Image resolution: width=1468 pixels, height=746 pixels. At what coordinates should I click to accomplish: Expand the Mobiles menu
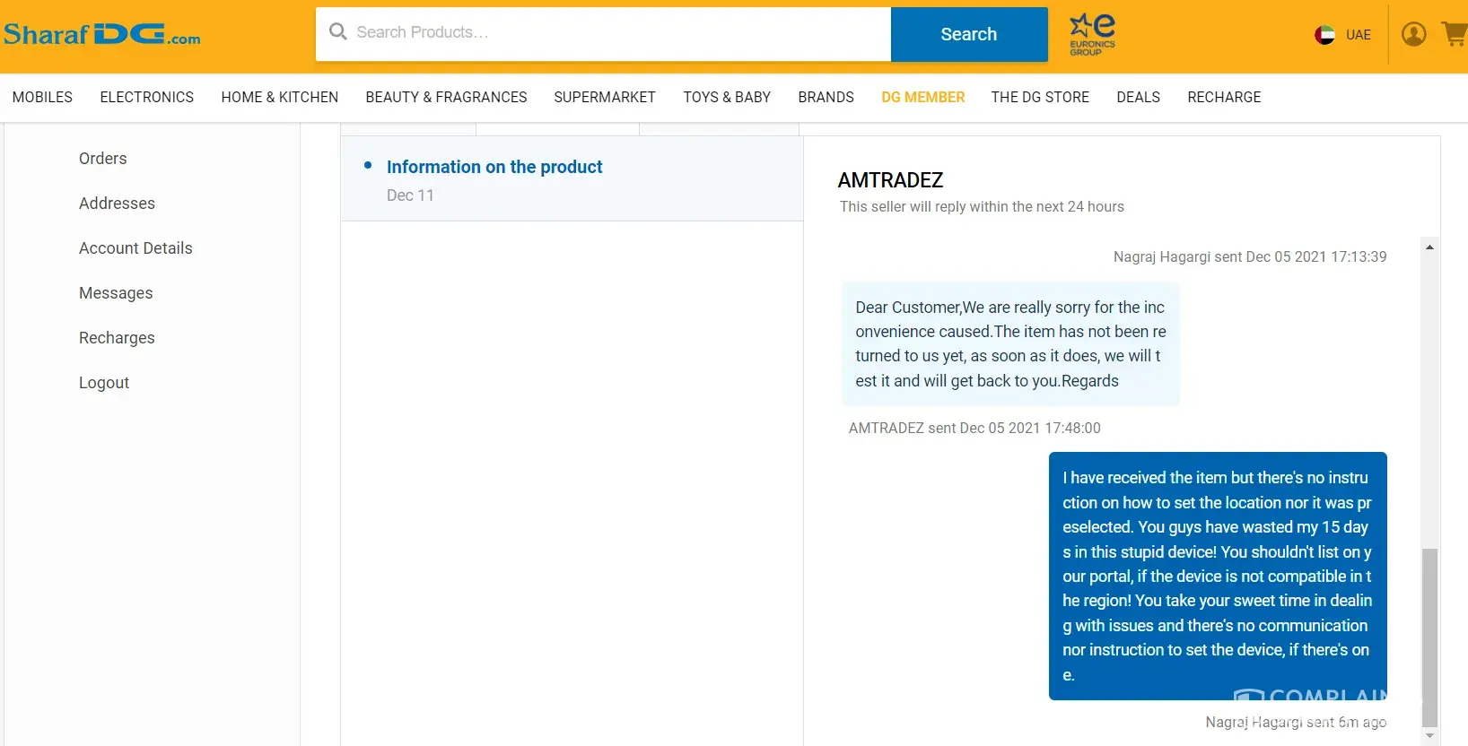click(x=42, y=97)
